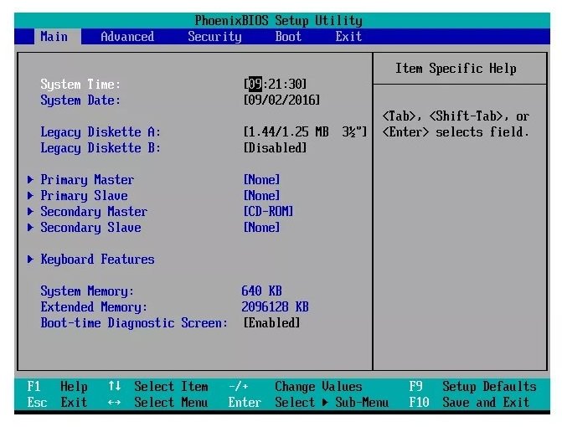Click the Legacy Diskette B label
Image resolution: width=562 pixels, height=427 pixels.
[x=101, y=148]
